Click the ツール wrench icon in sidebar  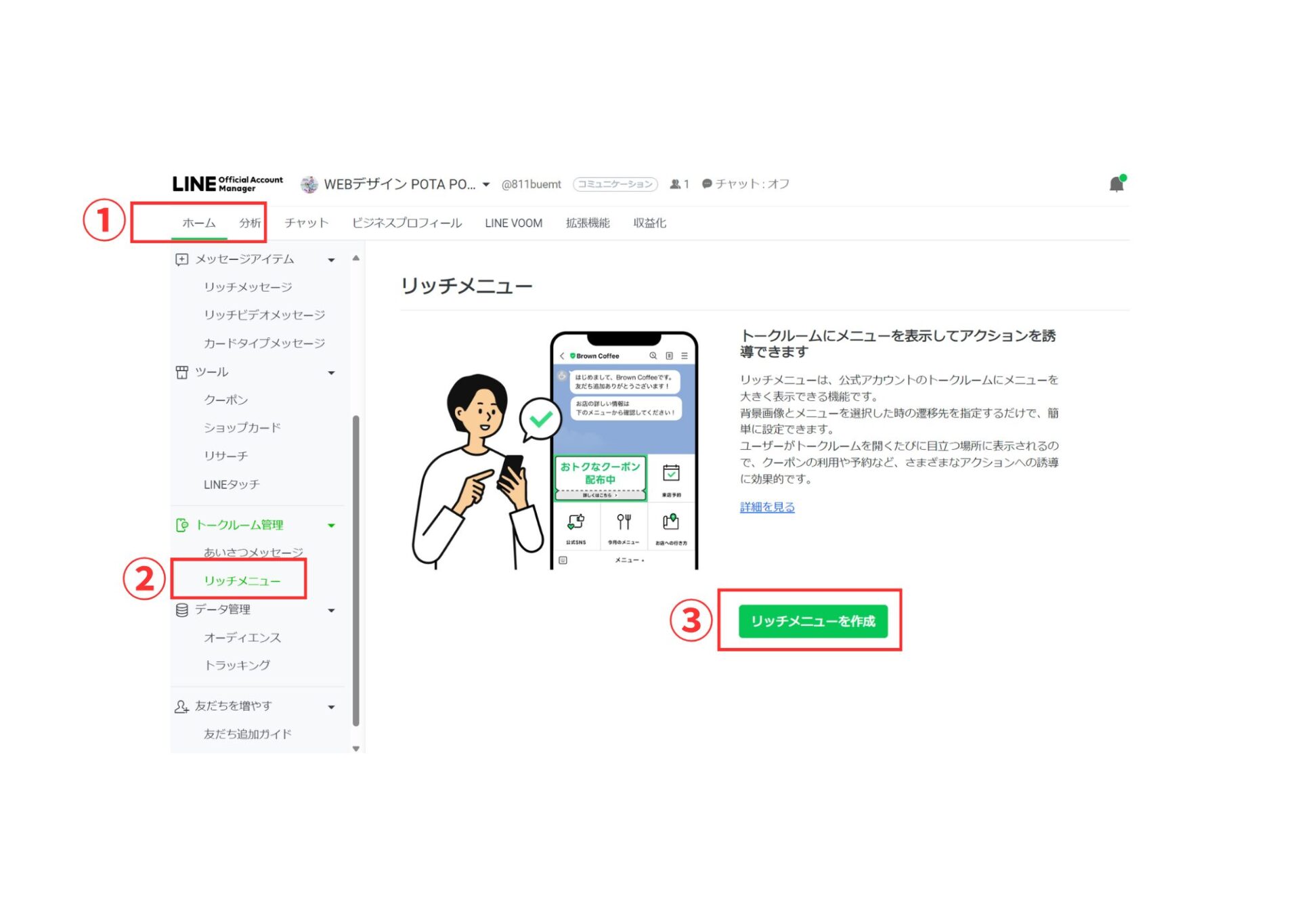pyautogui.click(x=181, y=372)
